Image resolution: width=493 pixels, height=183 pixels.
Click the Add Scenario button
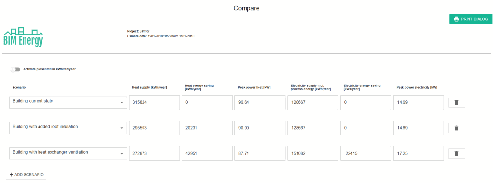tap(26, 174)
